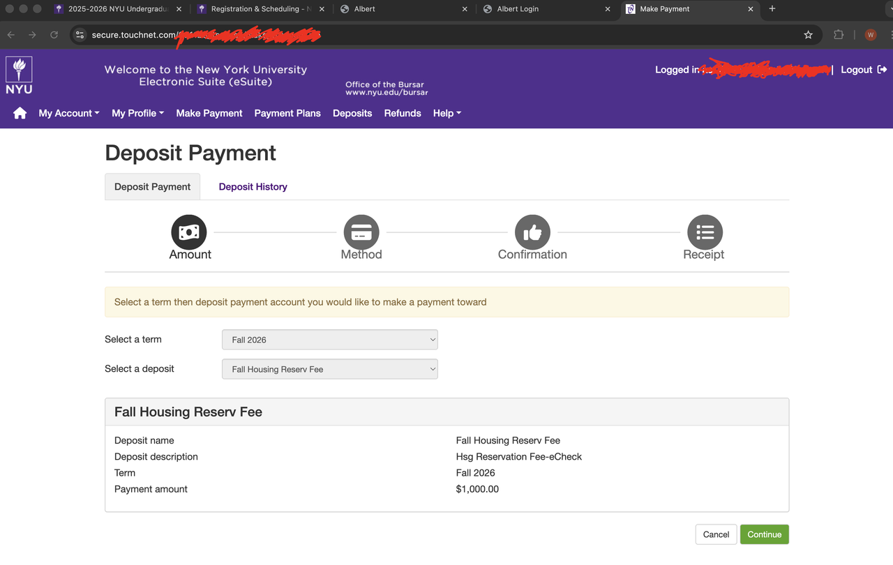Click the Deposit description label
Screen dimensions: 893x565
coord(156,457)
